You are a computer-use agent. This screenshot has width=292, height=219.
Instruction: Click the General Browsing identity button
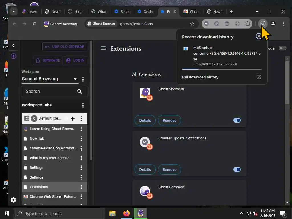[60, 24]
